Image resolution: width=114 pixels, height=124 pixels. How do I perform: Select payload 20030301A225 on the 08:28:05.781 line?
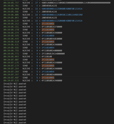point(49,6)
